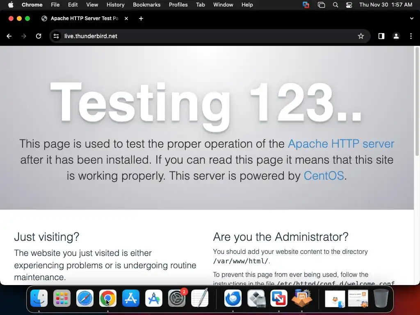The height and width of the screenshot is (315, 420).
Task: Open the Chrome three-dot menu
Action: click(411, 36)
